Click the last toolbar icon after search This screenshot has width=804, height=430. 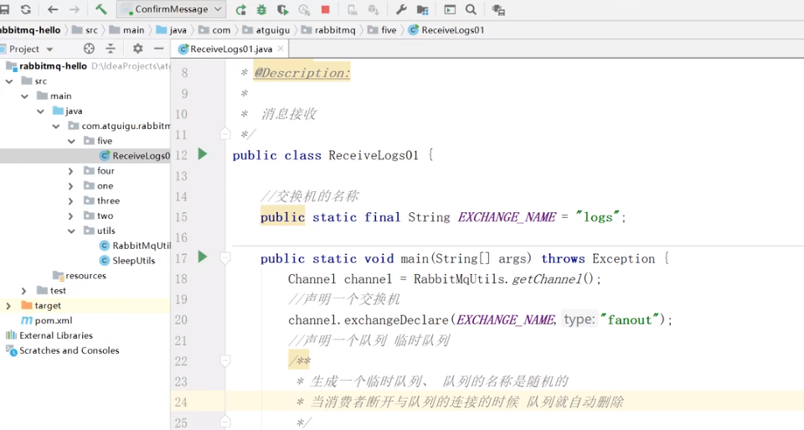tap(497, 9)
